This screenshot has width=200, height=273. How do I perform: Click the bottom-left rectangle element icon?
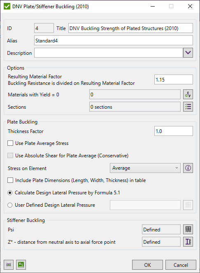9,265
